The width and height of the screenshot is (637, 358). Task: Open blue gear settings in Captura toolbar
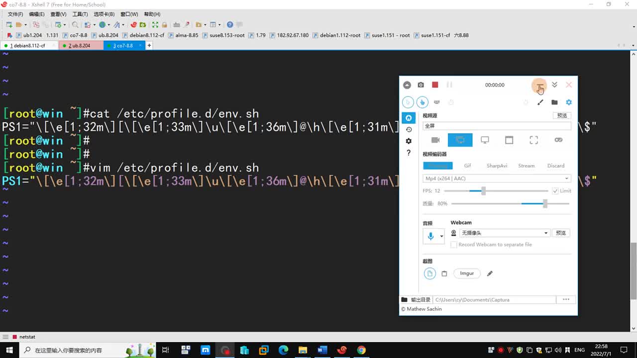[x=569, y=102]
